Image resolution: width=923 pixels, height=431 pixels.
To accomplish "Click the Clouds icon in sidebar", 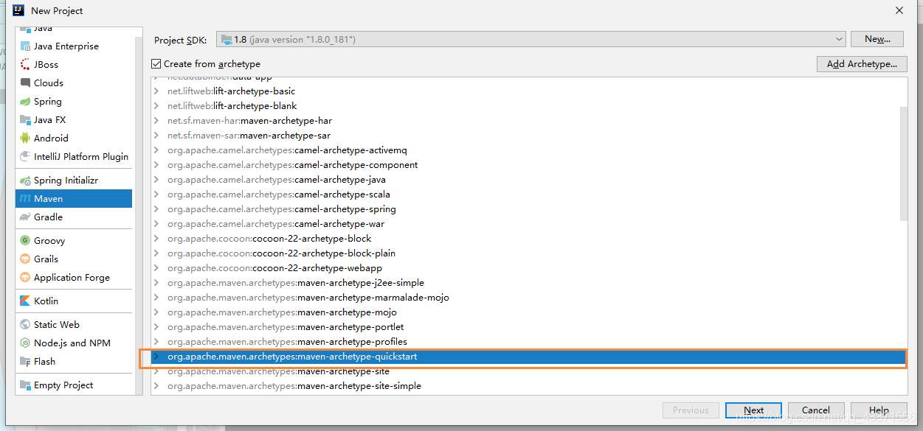I will pos(25,83).
